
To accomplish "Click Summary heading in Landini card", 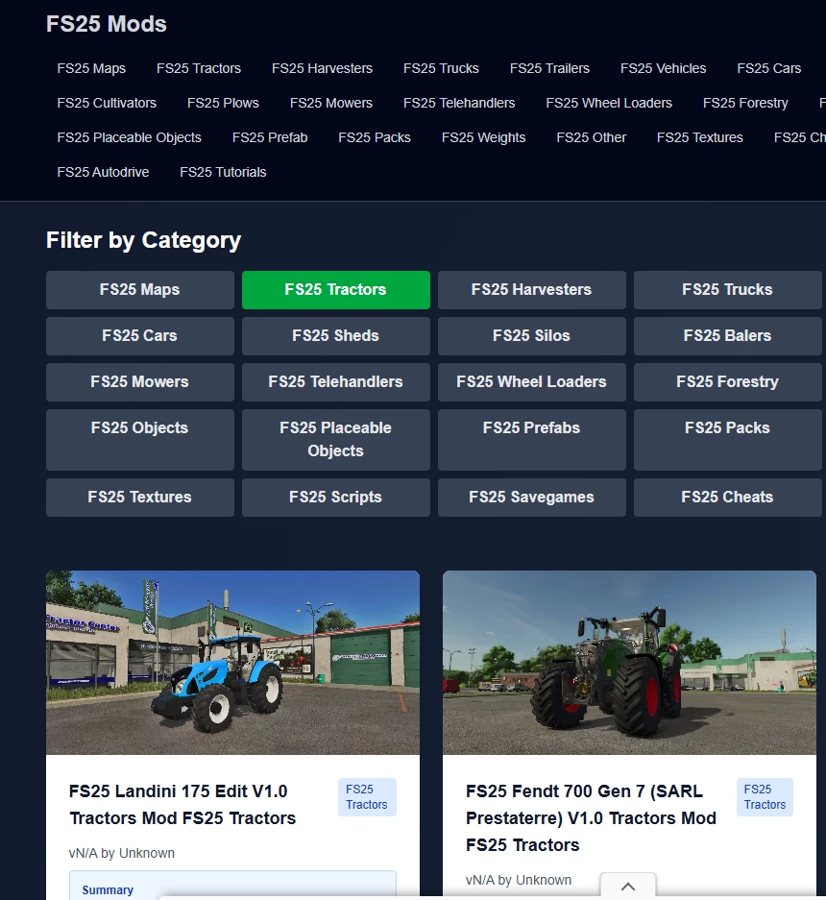I will (x=108, y=890).
